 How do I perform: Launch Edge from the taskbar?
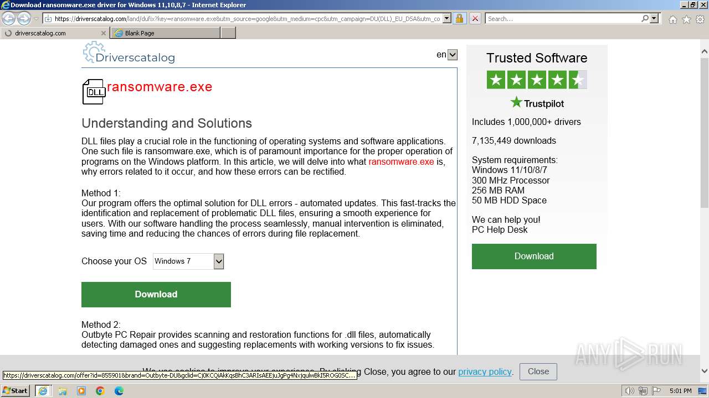pyautogui.click(x=119, y=391)
